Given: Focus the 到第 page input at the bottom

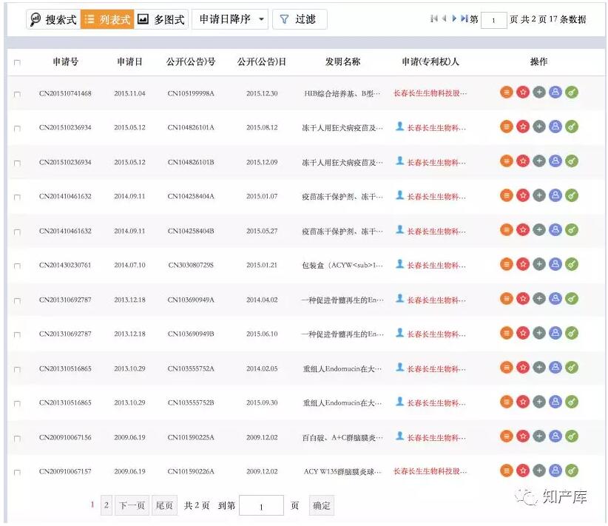Looking at the screenshot, I should pos(261,505).
